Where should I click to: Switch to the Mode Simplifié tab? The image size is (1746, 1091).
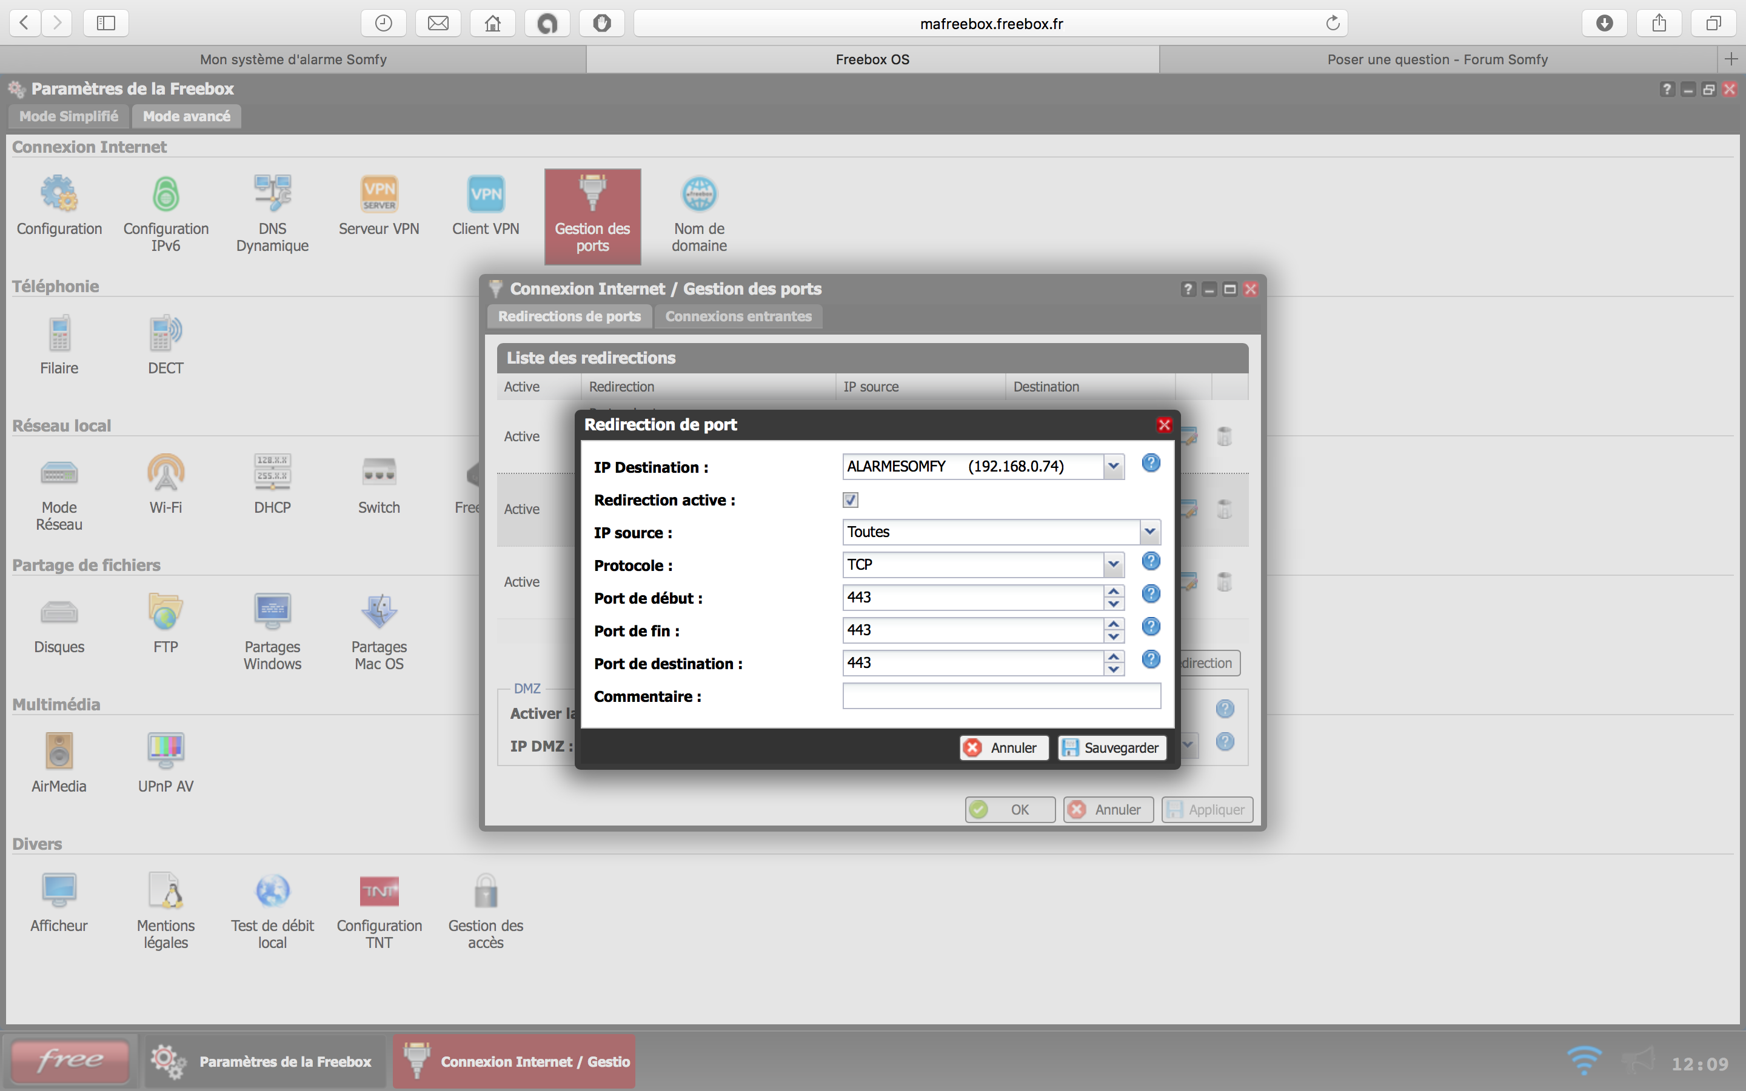[69, 116]
